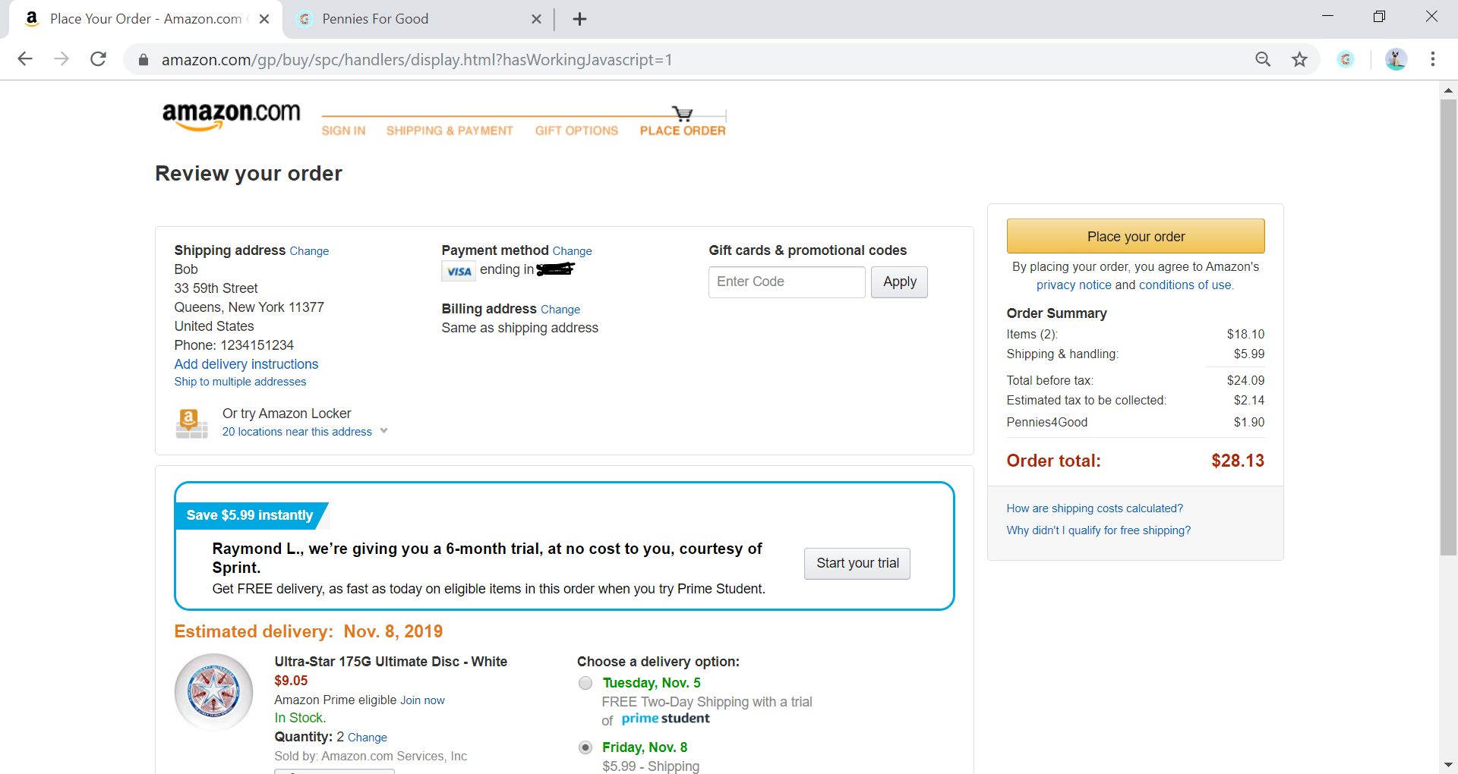Click the amazon.com logo
The image size is (1458, 774).
231,116
